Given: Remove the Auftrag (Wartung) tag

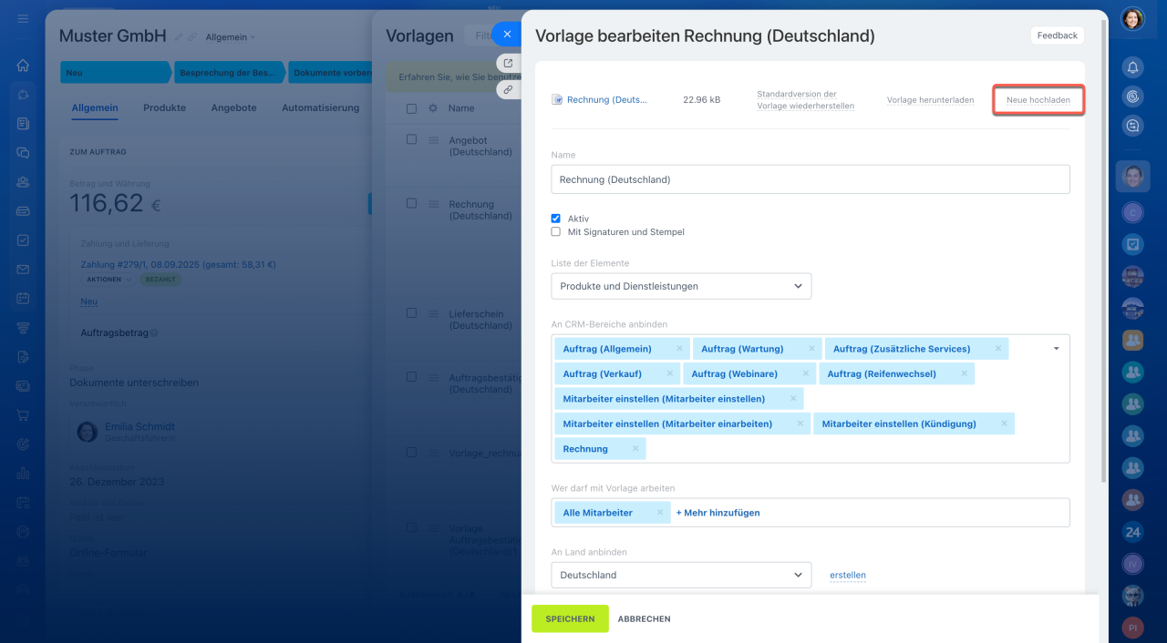Looking at the screenshot, I should coord(811,349).
